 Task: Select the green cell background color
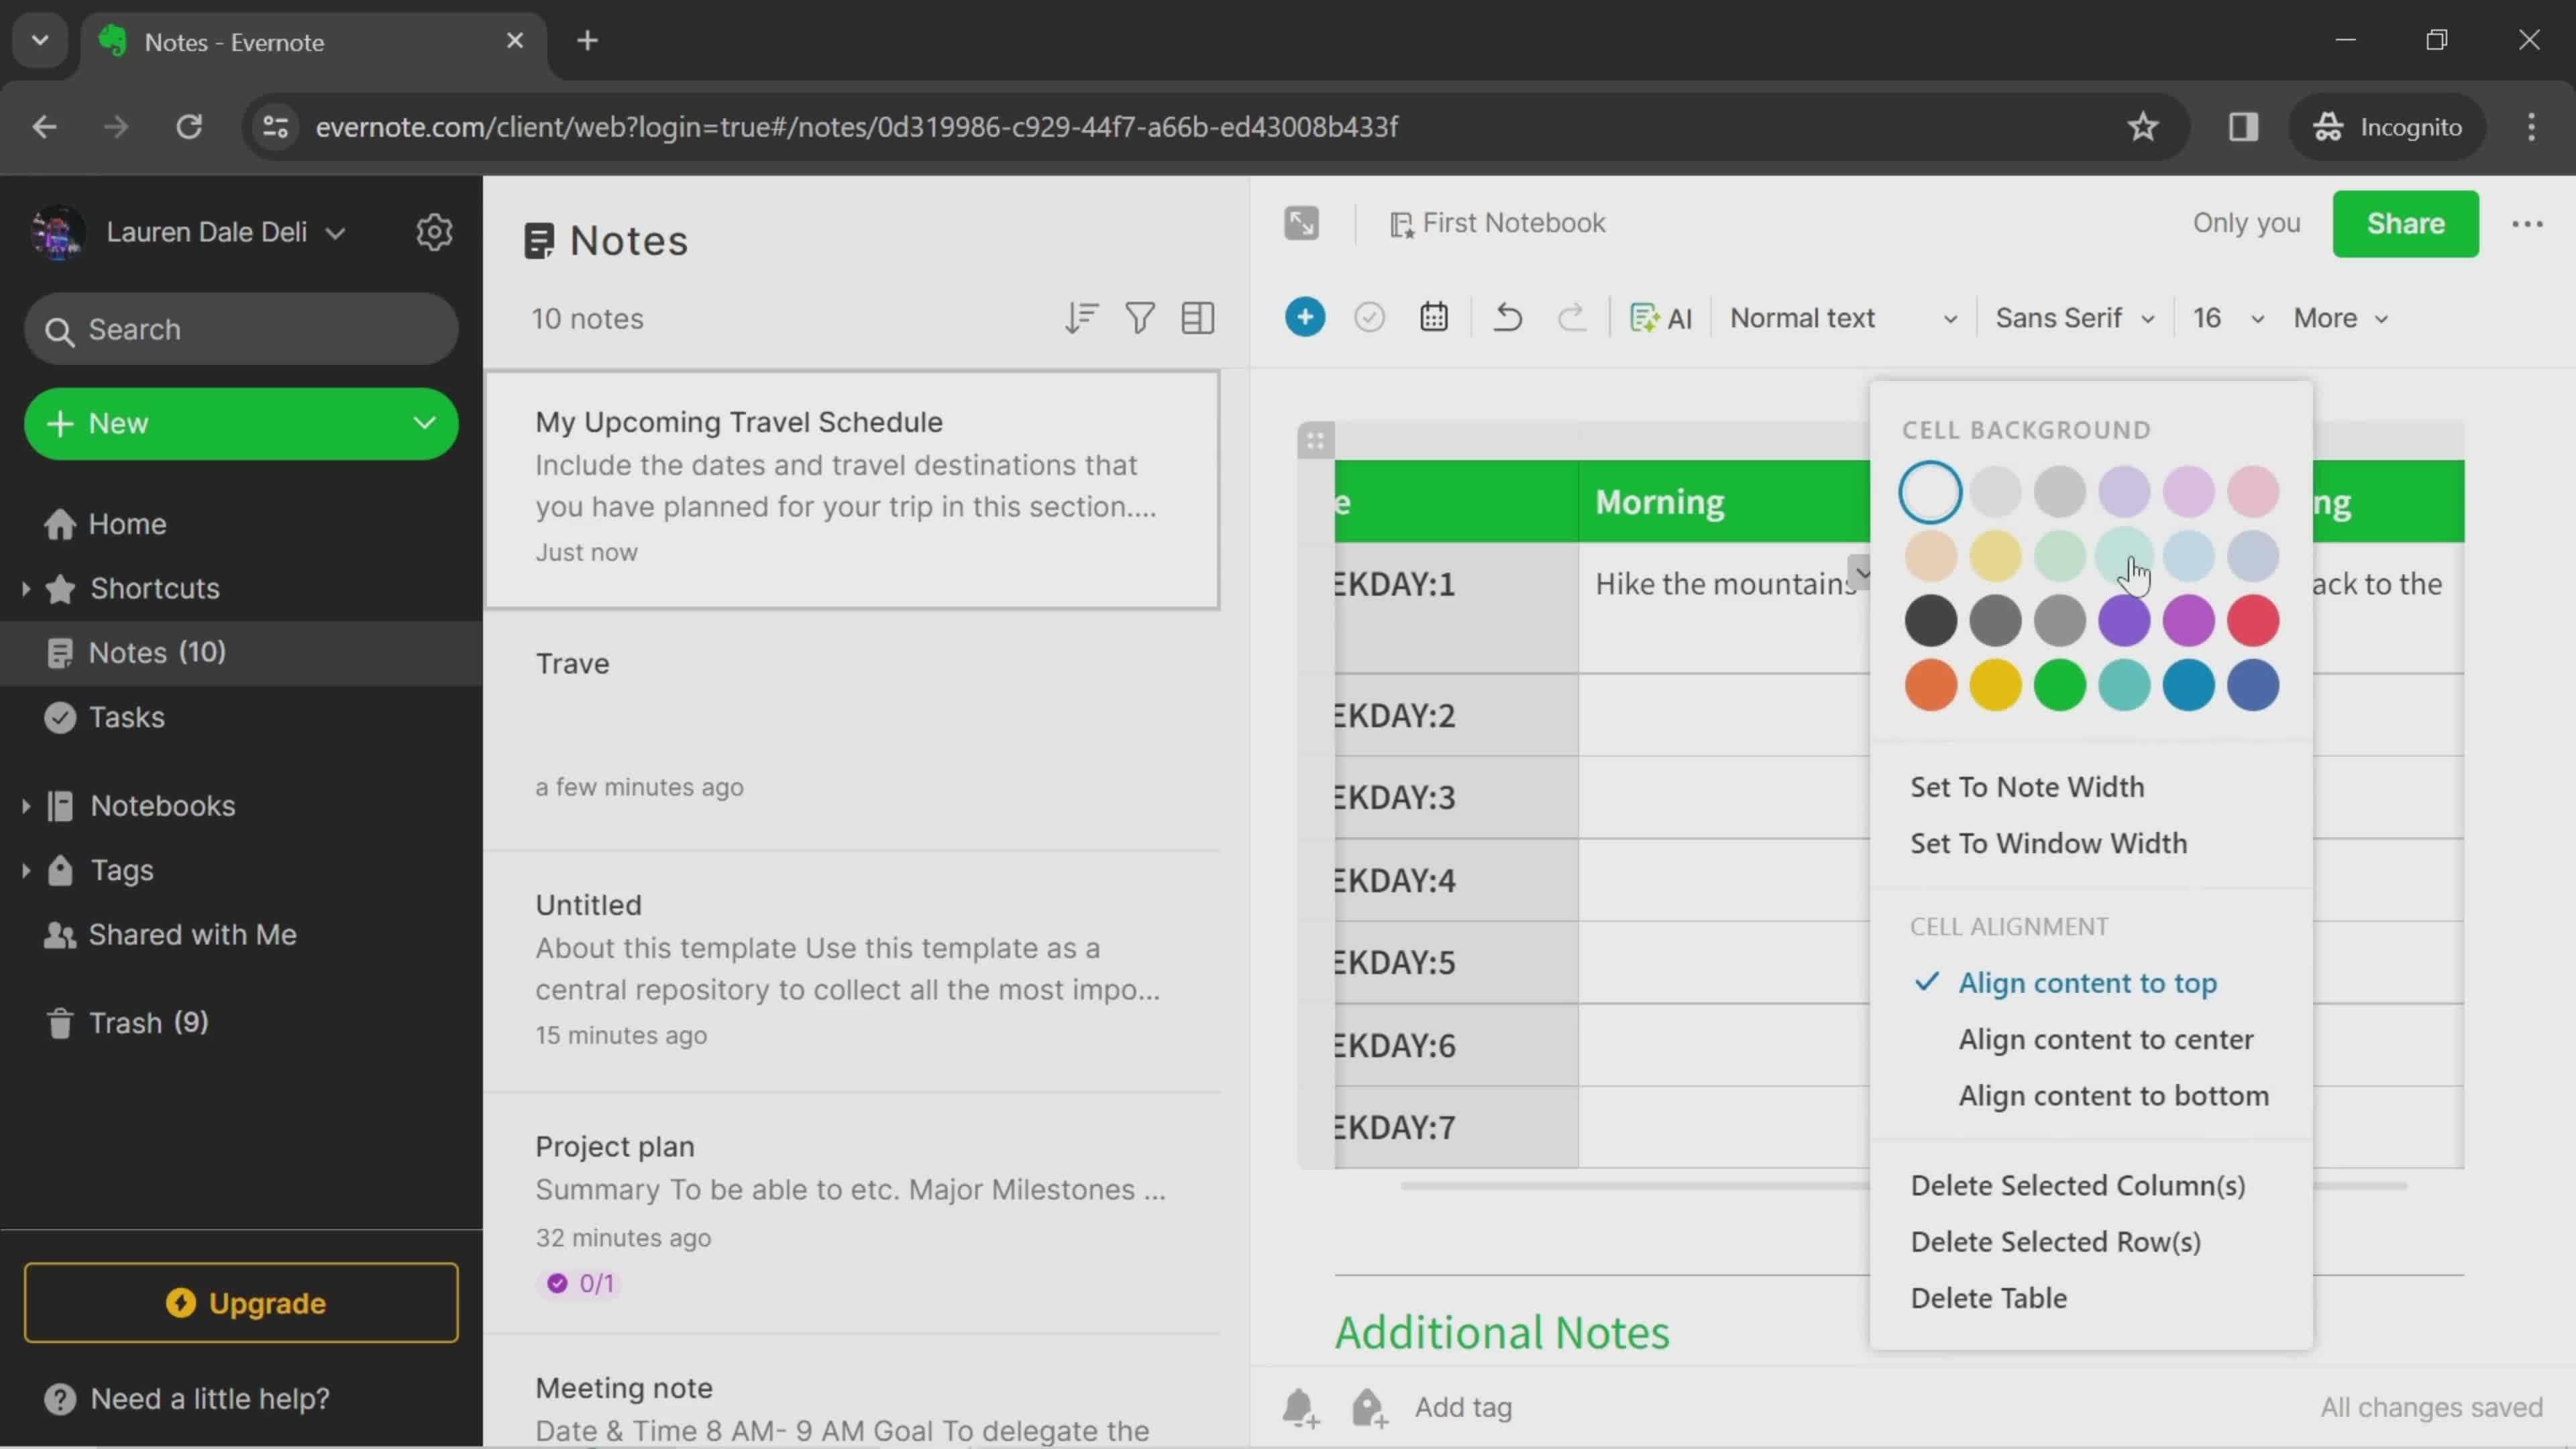pos(2057,686)
